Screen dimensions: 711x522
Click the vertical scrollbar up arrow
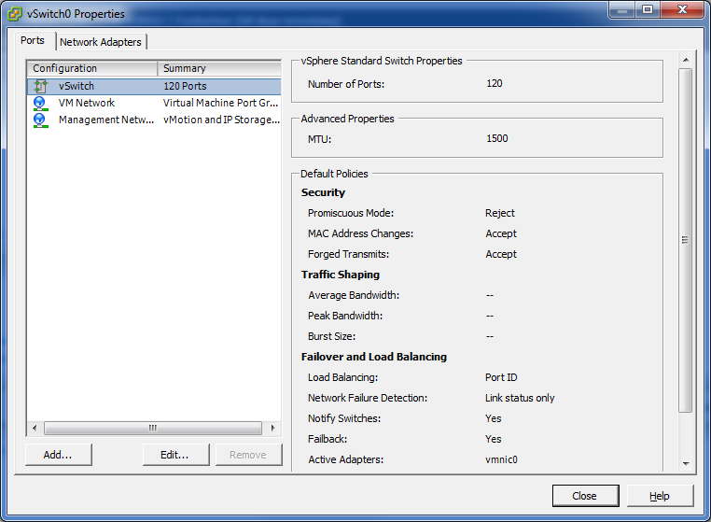(686, 60)
